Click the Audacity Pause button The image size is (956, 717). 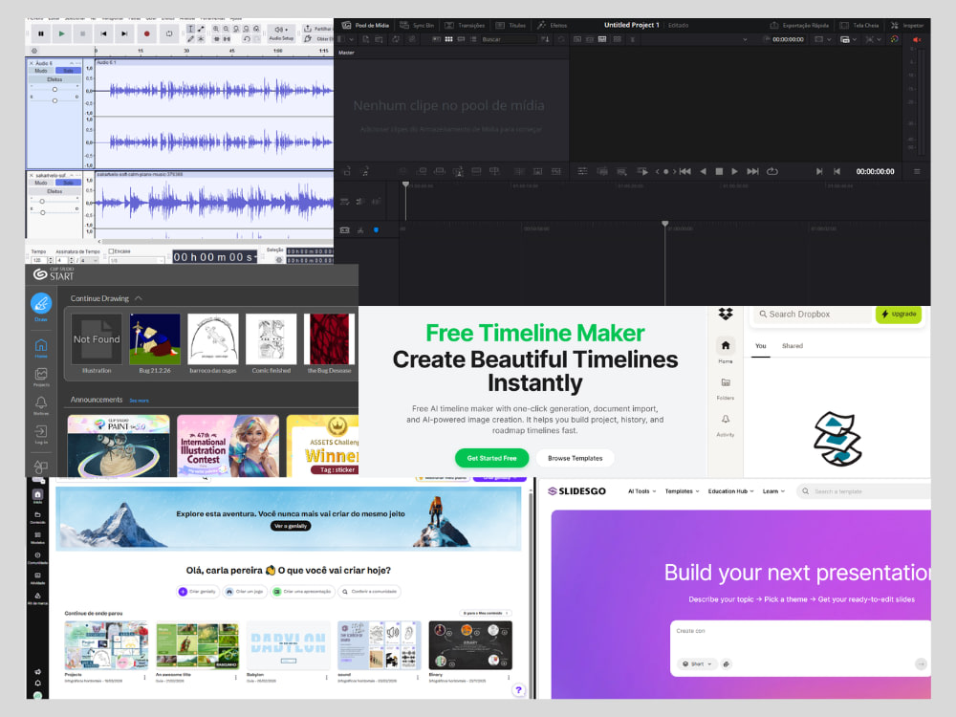(x=41, y=33)
